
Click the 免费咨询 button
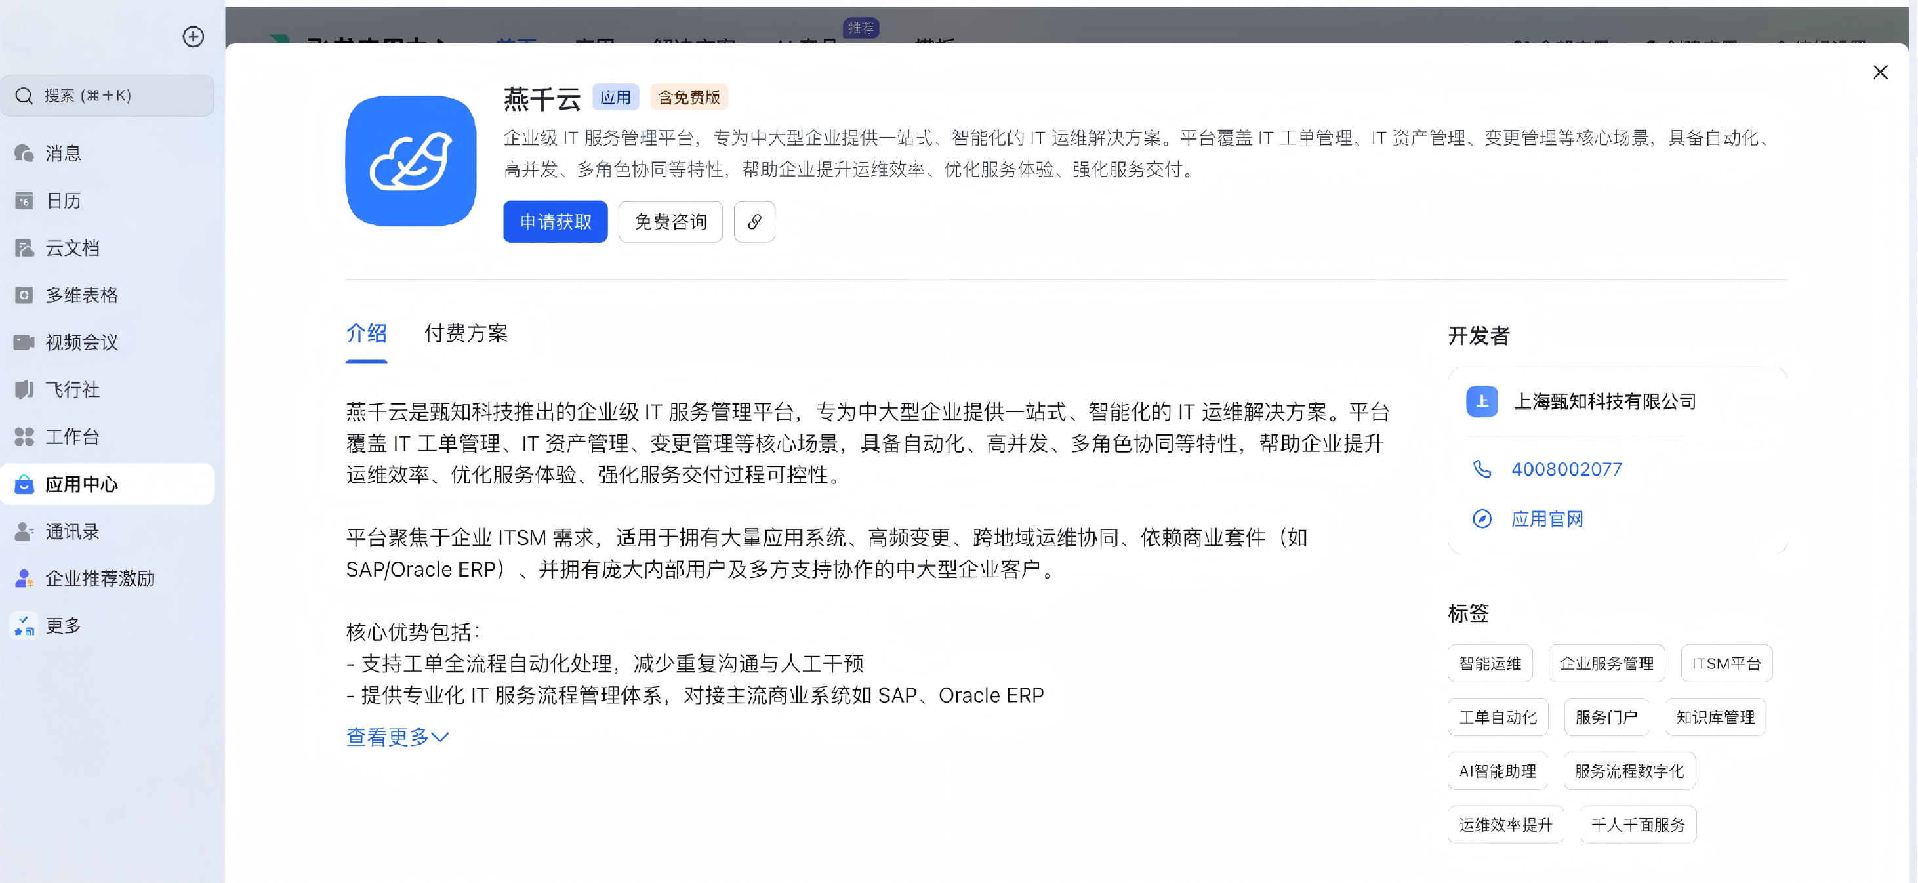pyautogui.click(x=669, y=222)
